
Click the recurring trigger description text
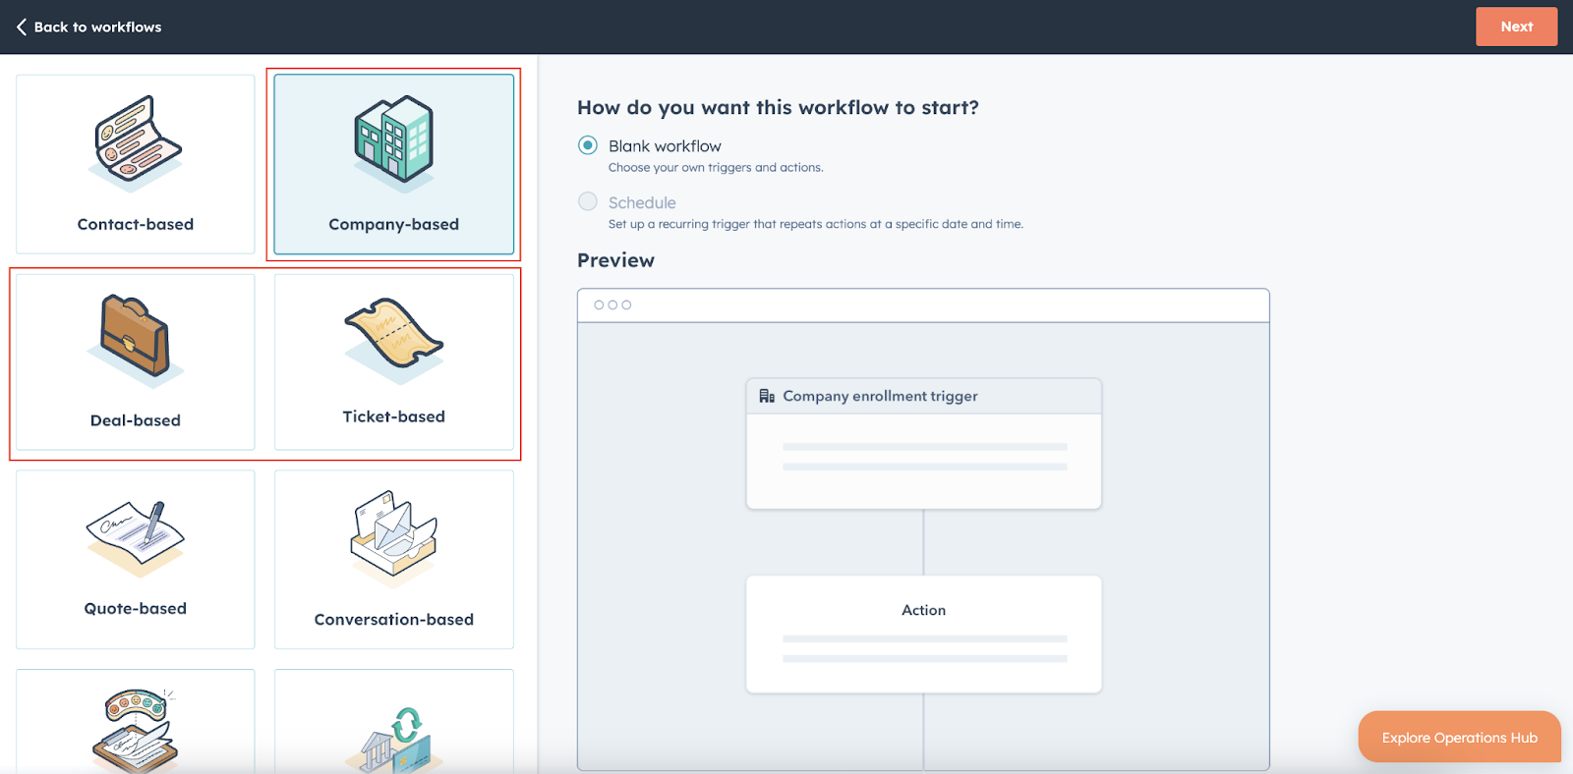(x=815, y=224)
